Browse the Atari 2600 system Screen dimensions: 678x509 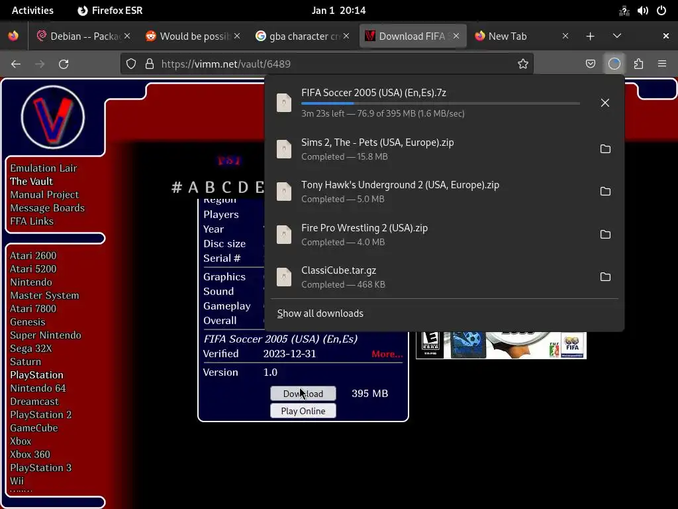(x=33, y=256)
